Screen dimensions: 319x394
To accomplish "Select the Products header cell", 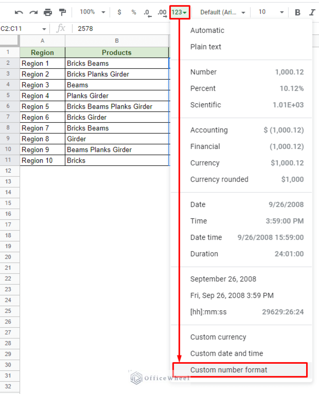I will pos(117,53).
